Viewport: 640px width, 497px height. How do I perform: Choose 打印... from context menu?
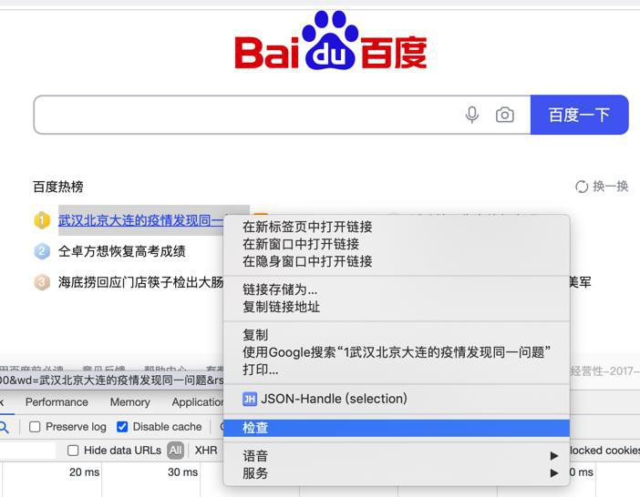[x=397, y=370]
